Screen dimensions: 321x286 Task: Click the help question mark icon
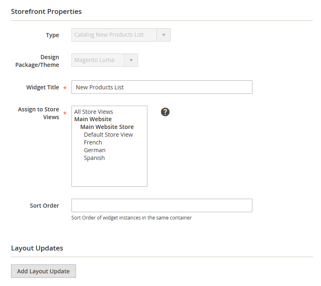click(x=165, y=112)
